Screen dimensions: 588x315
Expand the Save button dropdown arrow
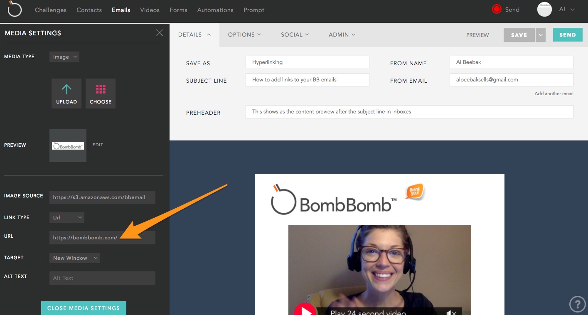point(541,35)
